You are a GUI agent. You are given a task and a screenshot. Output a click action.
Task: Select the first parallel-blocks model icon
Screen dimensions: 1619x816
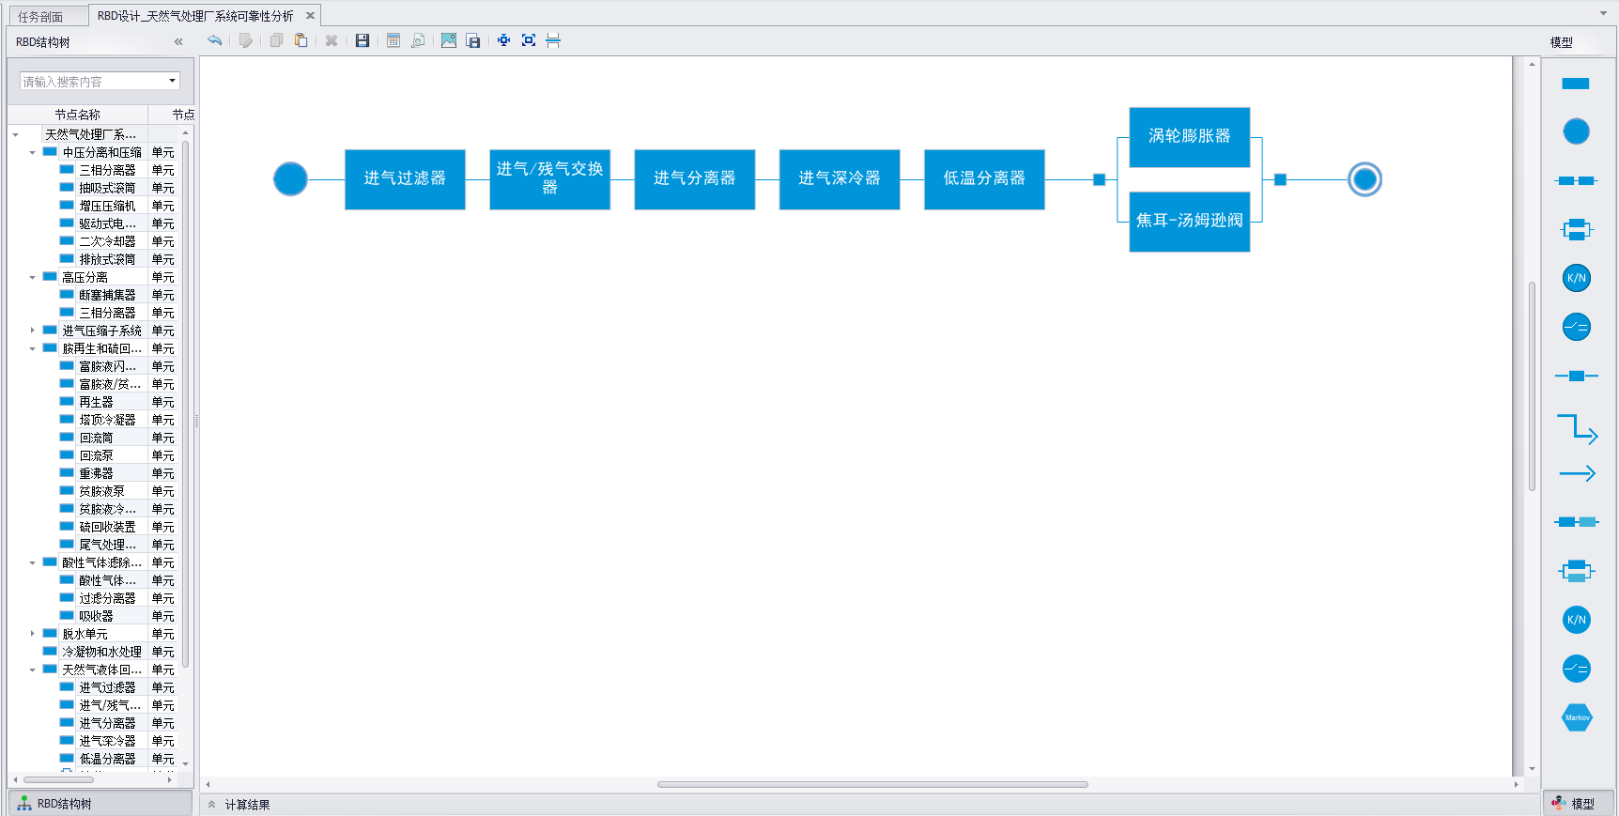point(1576,229)
